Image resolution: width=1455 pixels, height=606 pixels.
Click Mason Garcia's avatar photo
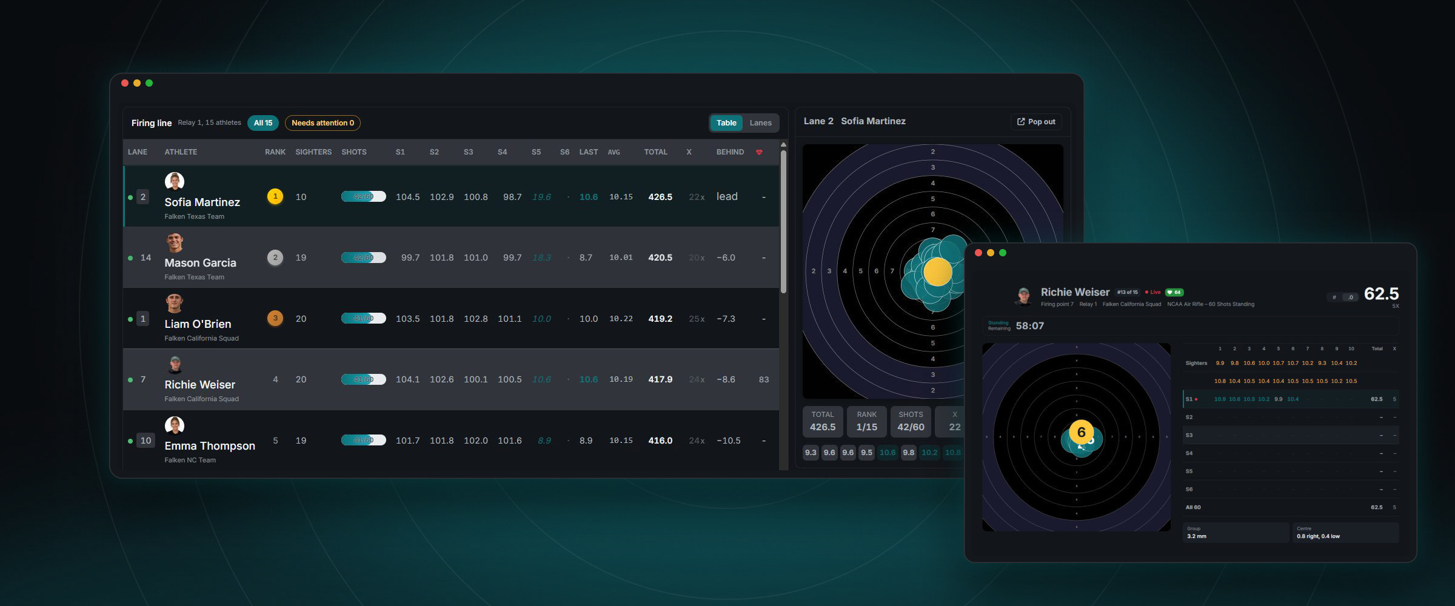click(175, 242)
